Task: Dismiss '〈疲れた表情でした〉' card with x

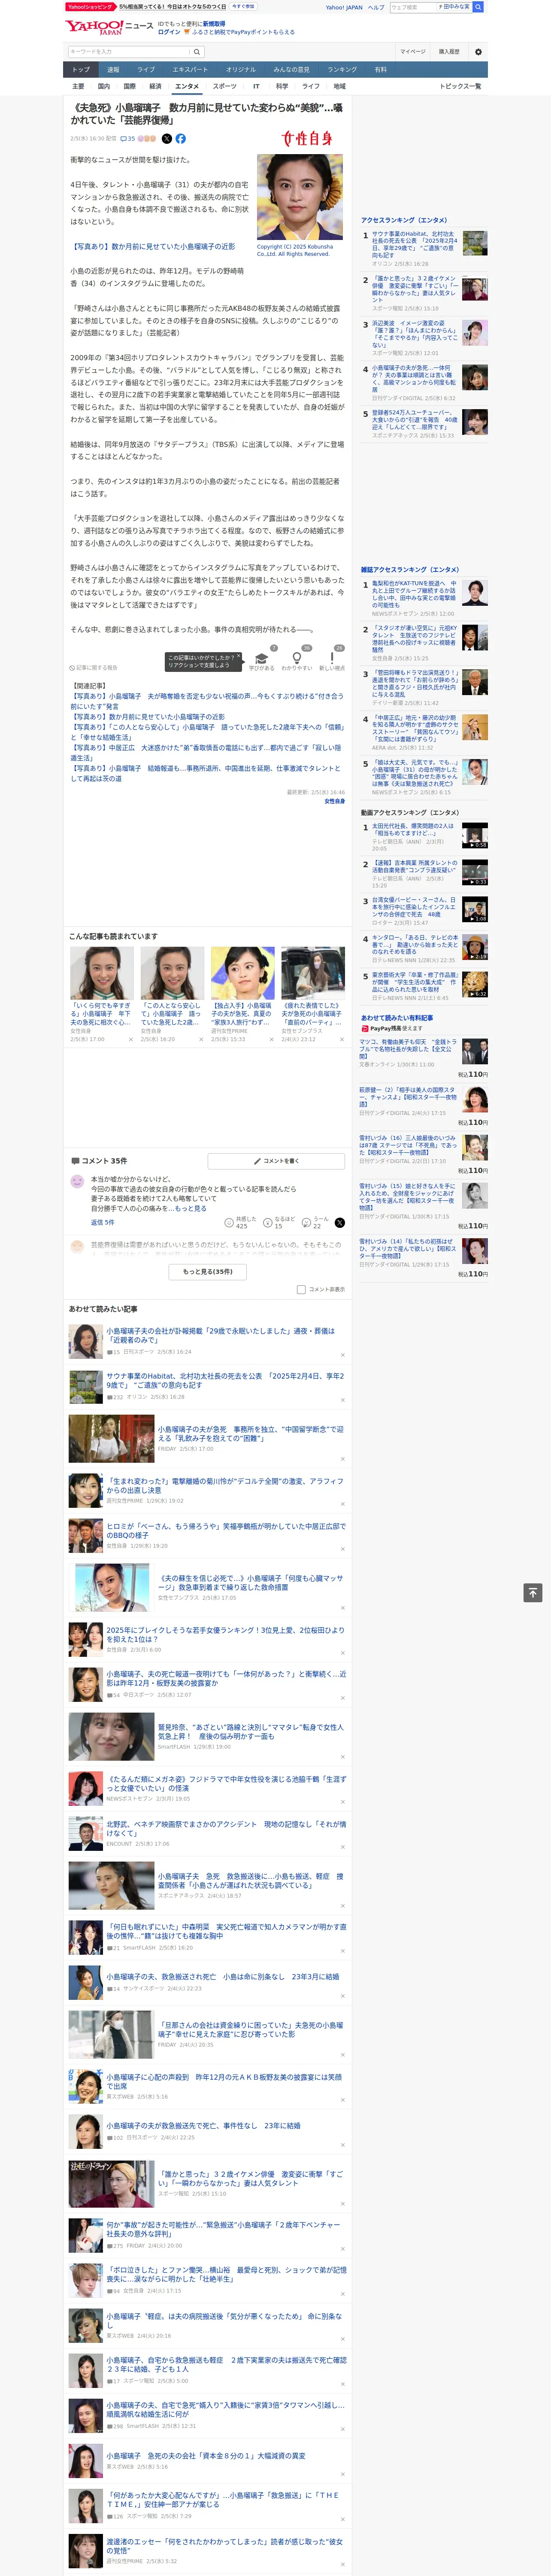Action: (341, 1039)
